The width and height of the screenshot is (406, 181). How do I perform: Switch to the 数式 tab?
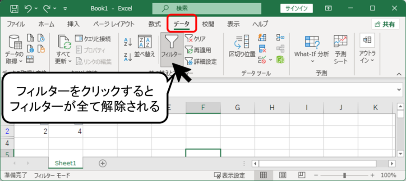click(155, 24)
